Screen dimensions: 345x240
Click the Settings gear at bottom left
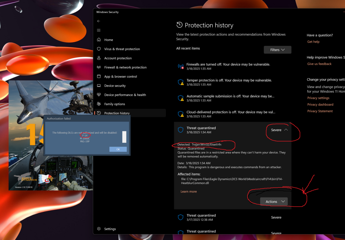(99, 229)
